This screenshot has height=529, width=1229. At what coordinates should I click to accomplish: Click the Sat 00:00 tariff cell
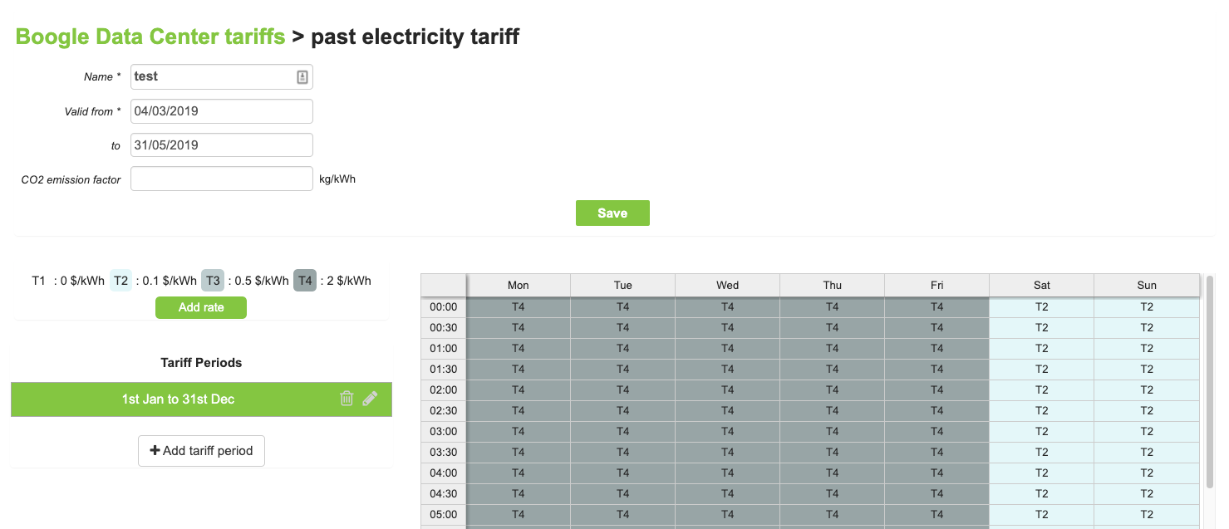tap(1042, 306)
